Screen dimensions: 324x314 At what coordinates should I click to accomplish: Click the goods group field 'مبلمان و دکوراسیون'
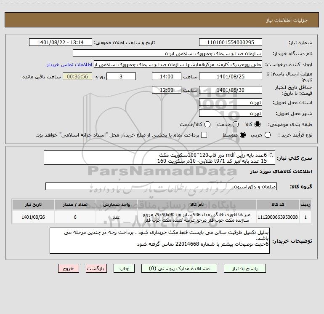click(161, 186)
